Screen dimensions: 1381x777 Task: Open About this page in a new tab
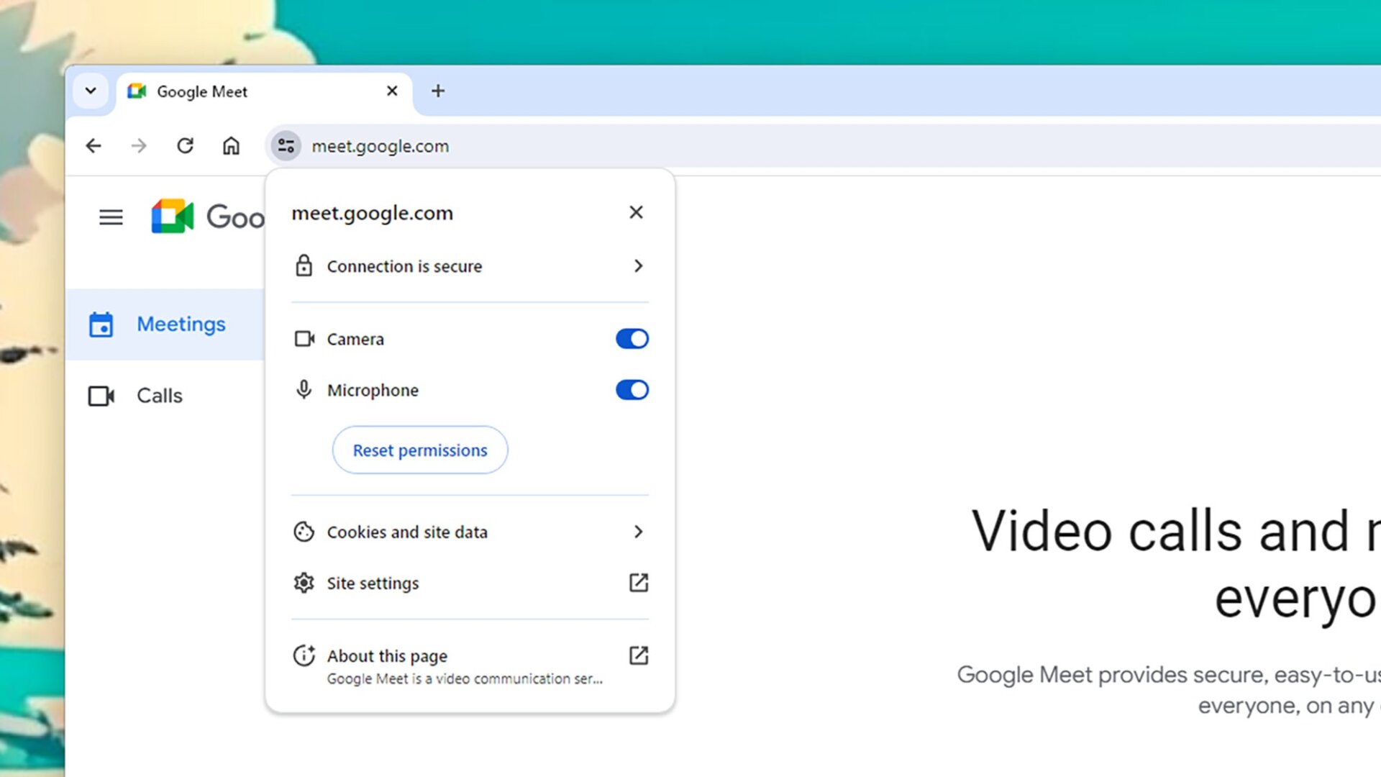[x=638, y=655]
